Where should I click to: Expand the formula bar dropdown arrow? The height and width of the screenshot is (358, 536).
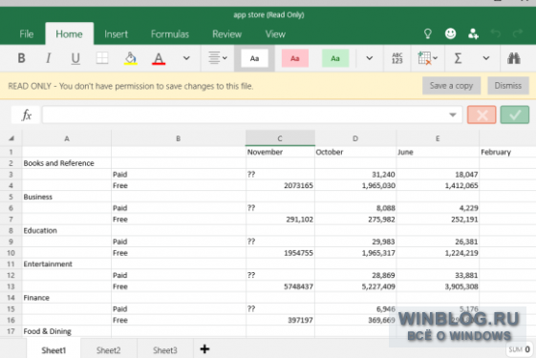pyautogui.click(x=453, y=115)
